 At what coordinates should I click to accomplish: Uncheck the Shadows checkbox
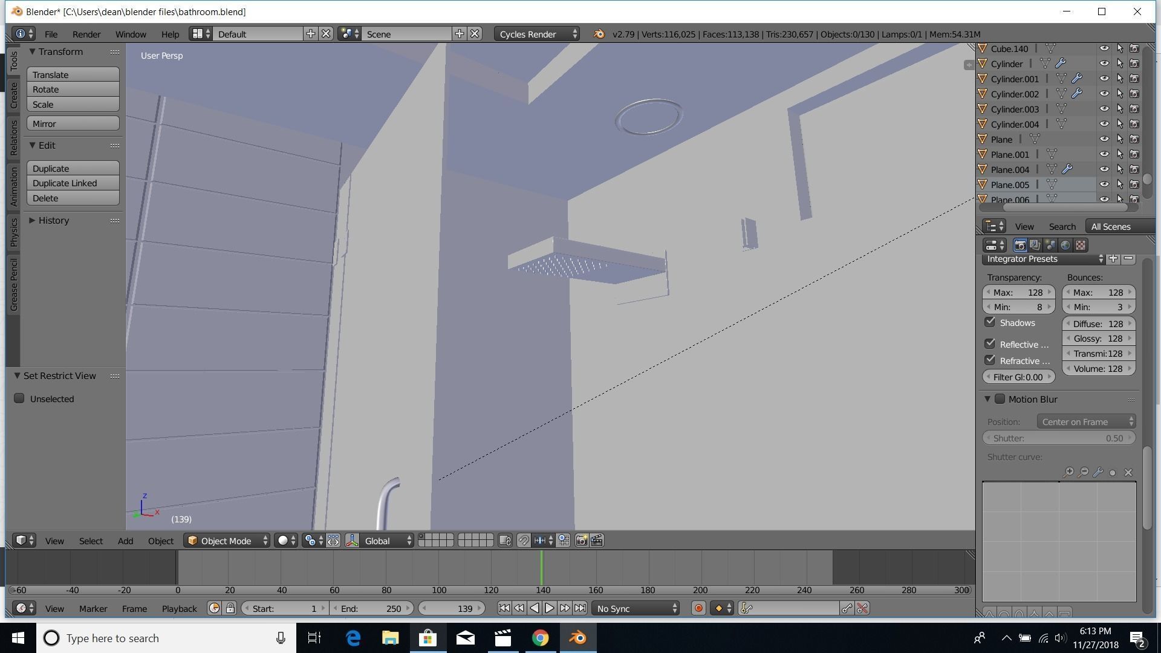(990, 322)
